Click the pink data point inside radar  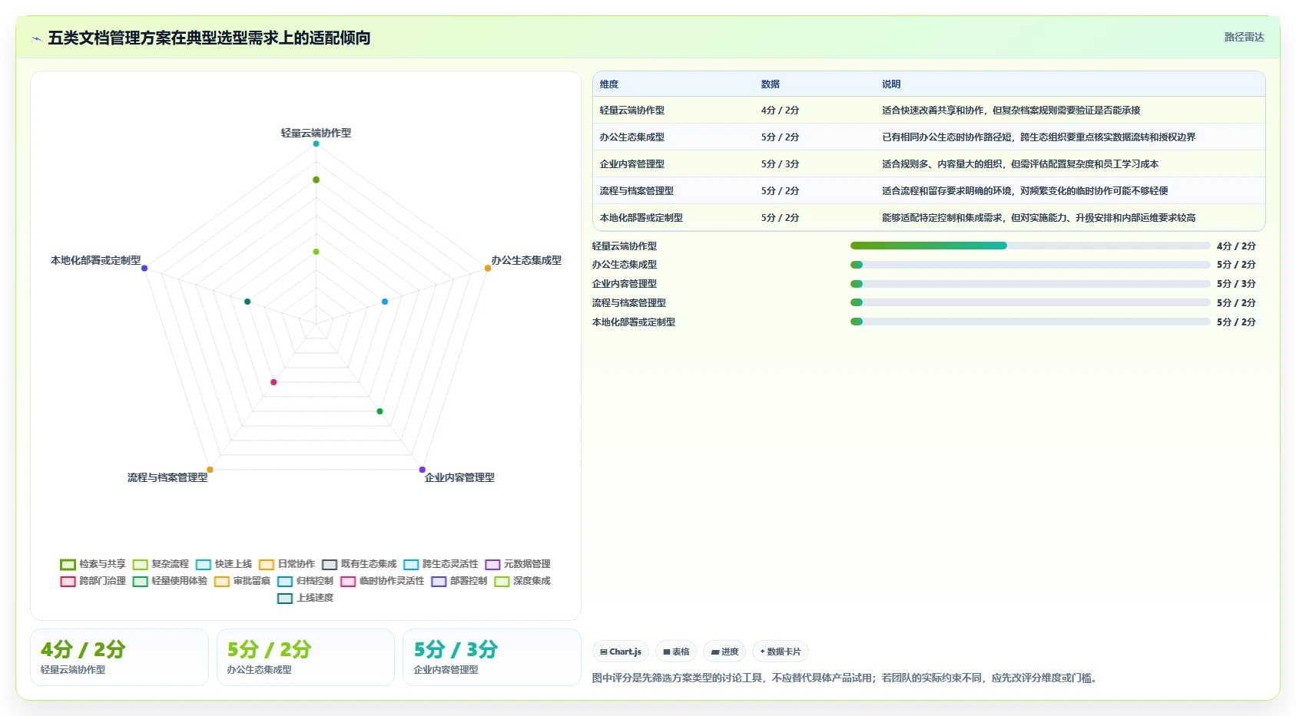point(273,382)
